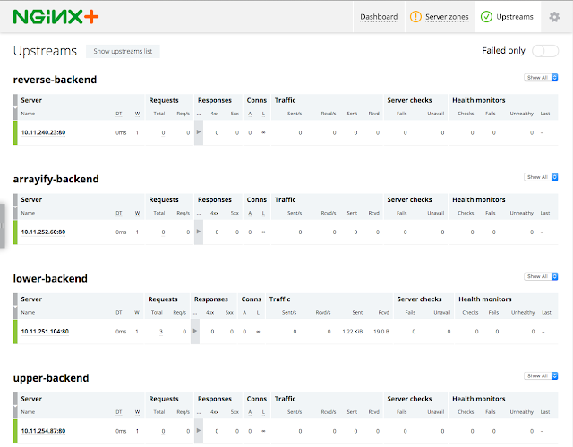The height and width of the screenshot is (447, 573).
Task: Click the reverse-backend heading
Action: pyautogui.click(x=55, y=80)
